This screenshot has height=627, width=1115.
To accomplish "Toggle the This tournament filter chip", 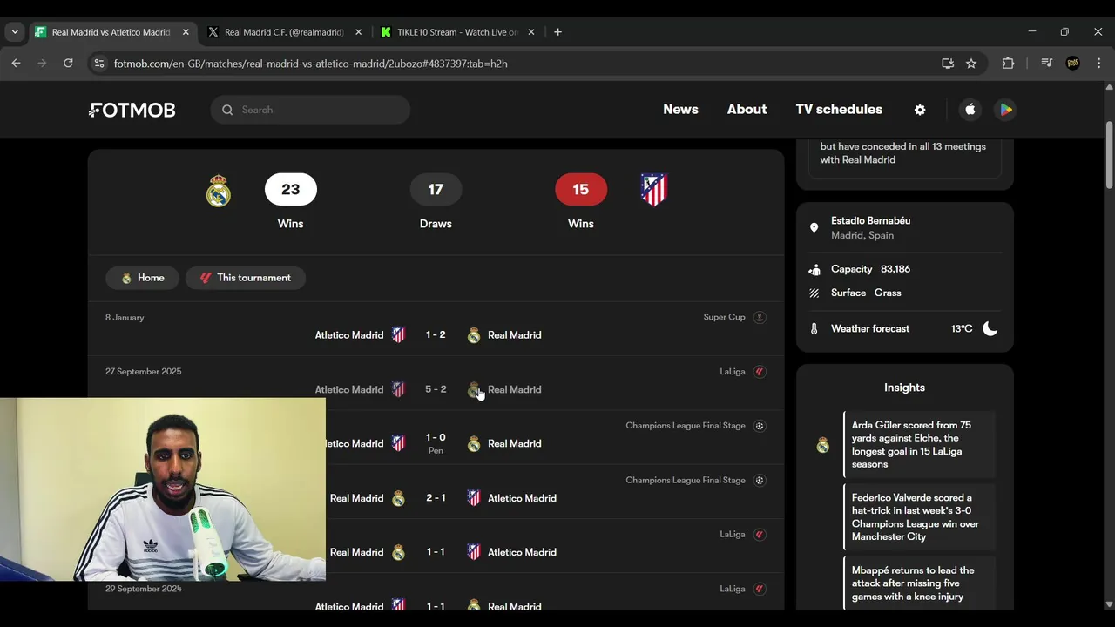I will tap(246, 278).
